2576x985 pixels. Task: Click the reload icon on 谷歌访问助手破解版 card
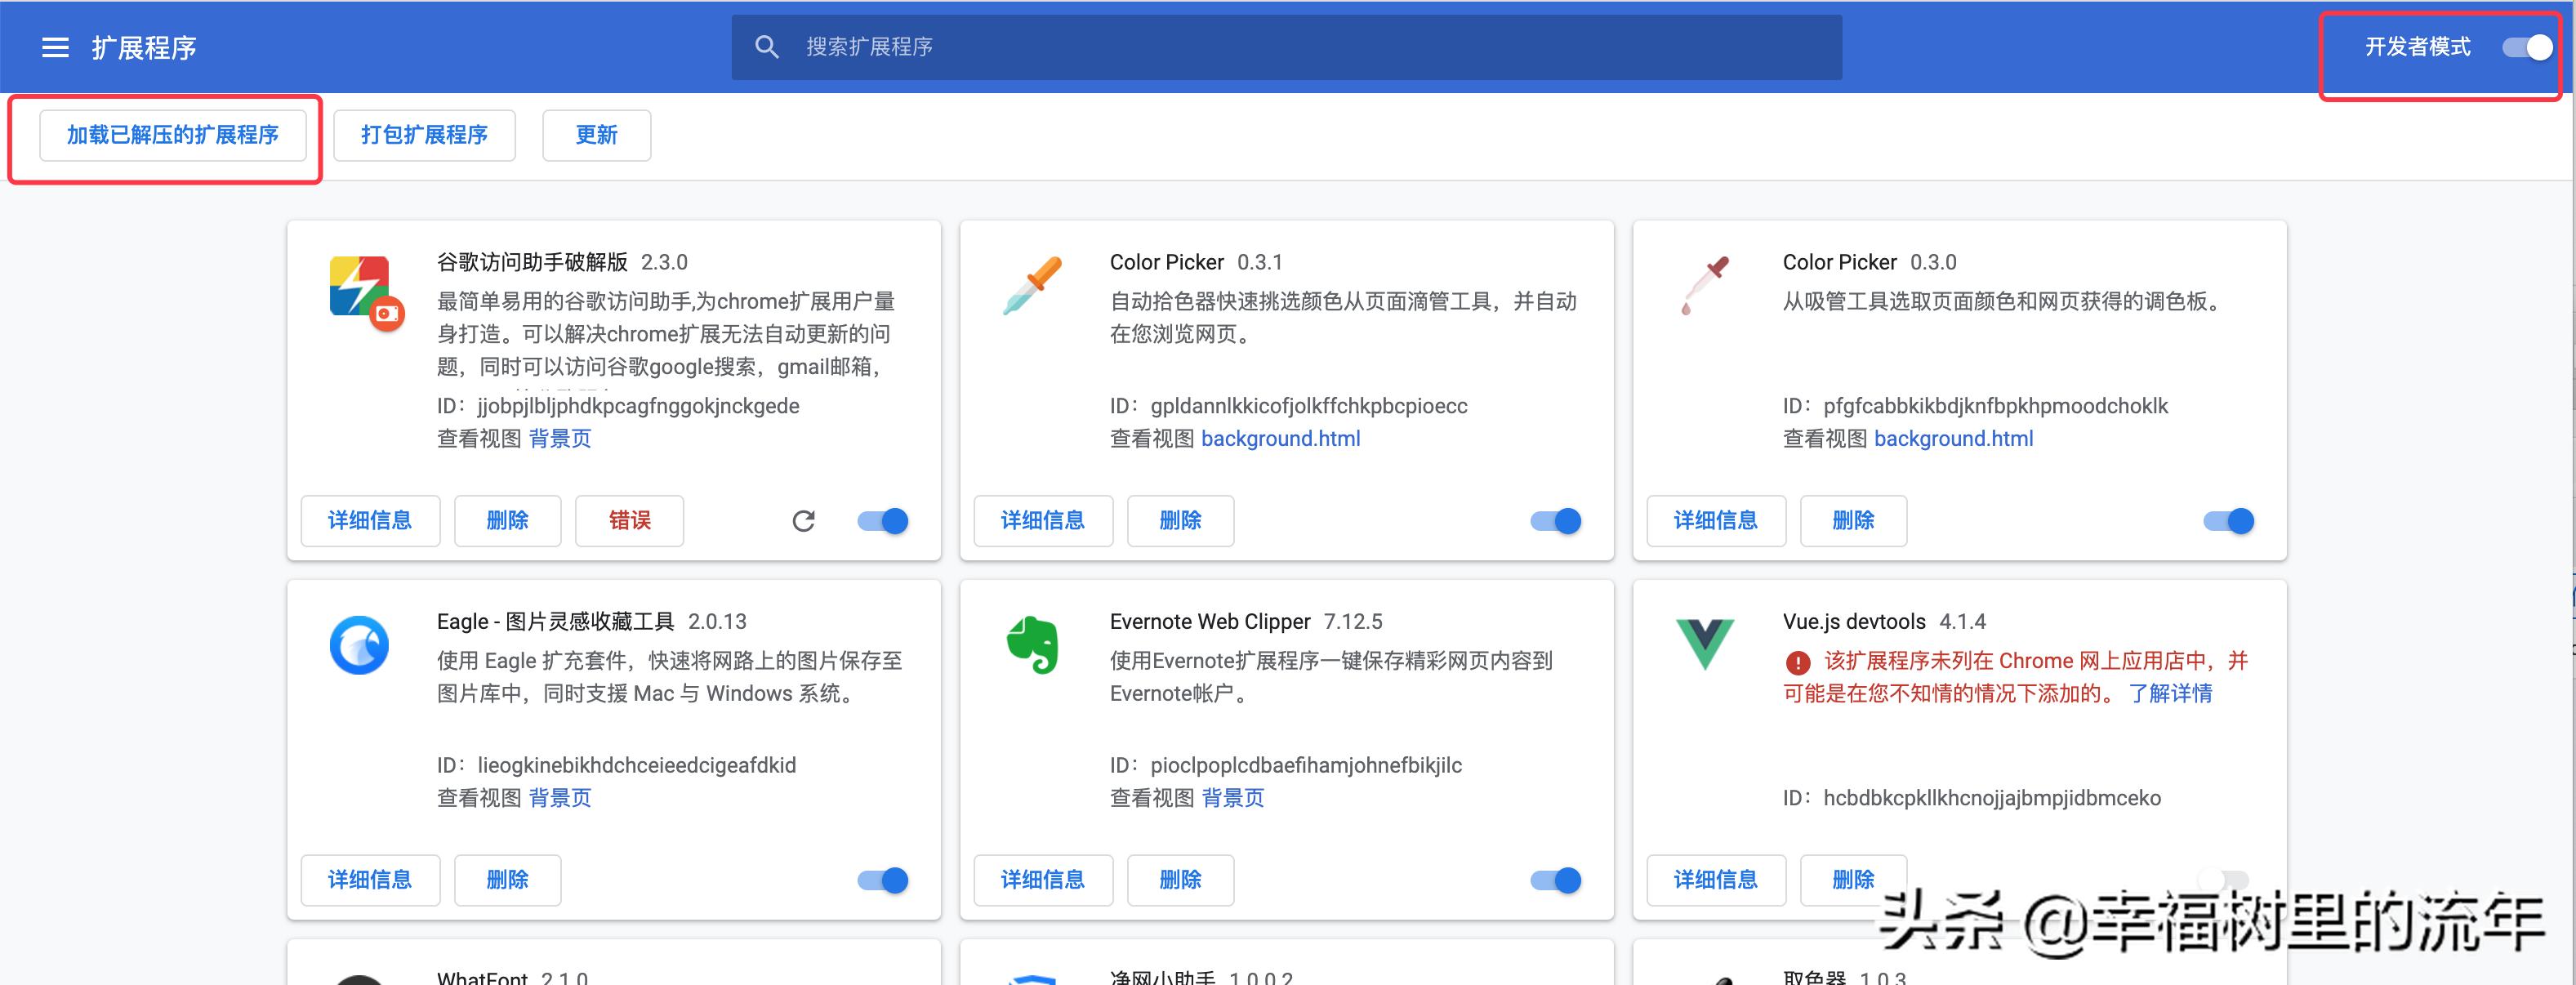point(804,520)
